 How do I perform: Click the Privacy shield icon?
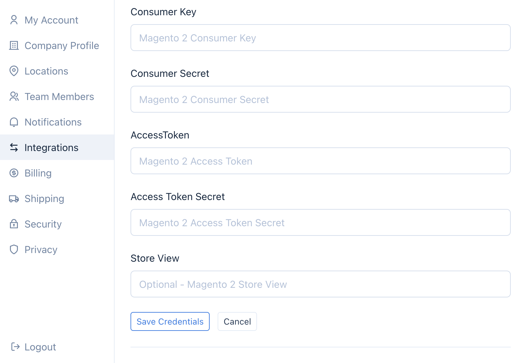[14, 249]
